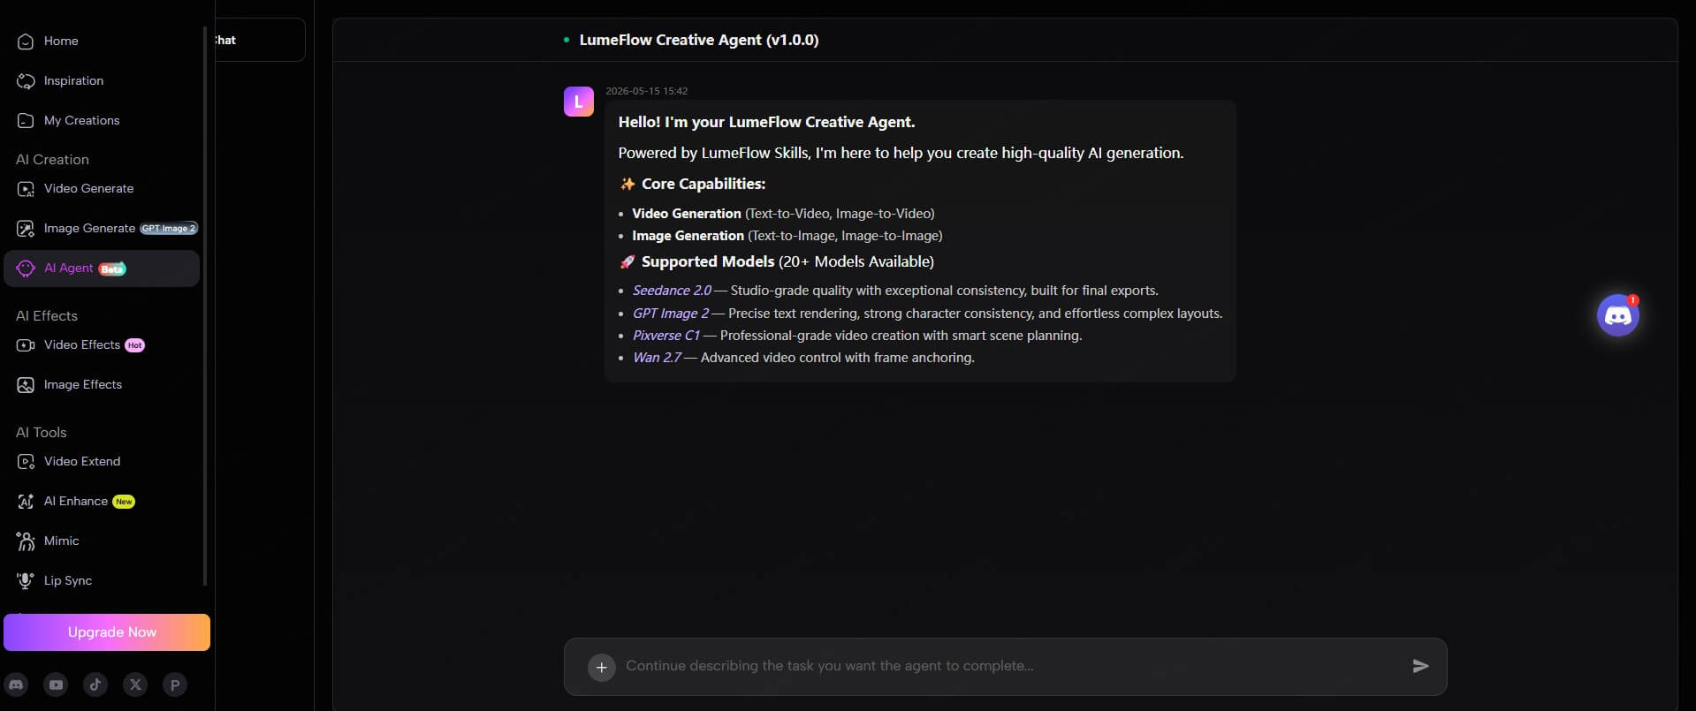Click the Hot badge on Video Effects
Screen dimensions: 1696x711
[x=134, y=345]
